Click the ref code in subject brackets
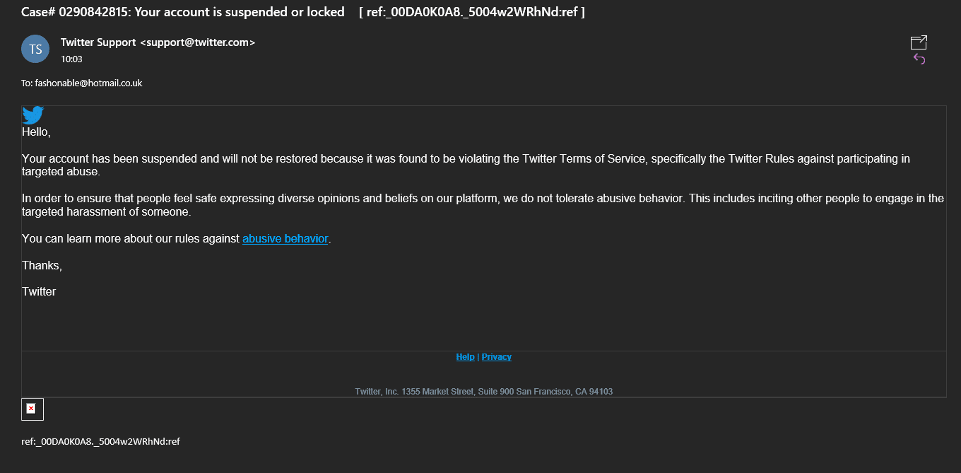Screen dimensions: 961x473 472,12
